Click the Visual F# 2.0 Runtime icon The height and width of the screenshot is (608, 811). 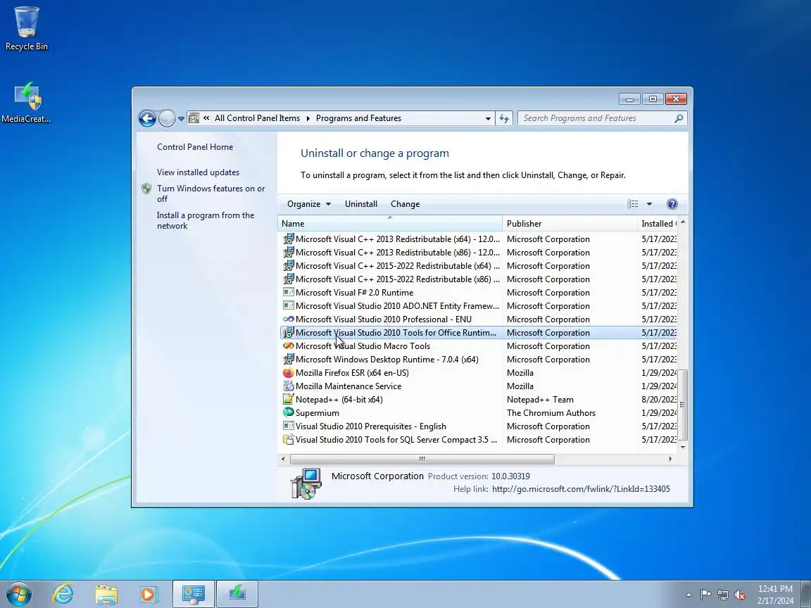pos(289,292)
